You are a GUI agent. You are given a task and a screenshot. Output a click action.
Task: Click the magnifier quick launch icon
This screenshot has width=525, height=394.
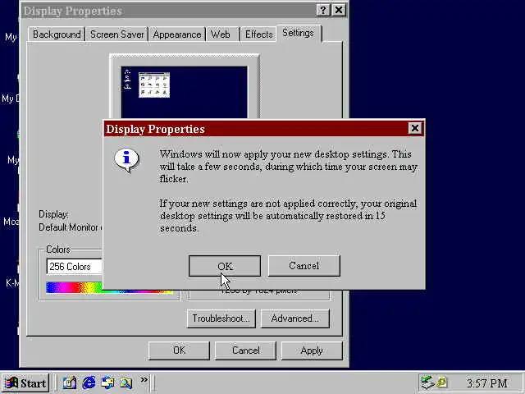(126, 383)
